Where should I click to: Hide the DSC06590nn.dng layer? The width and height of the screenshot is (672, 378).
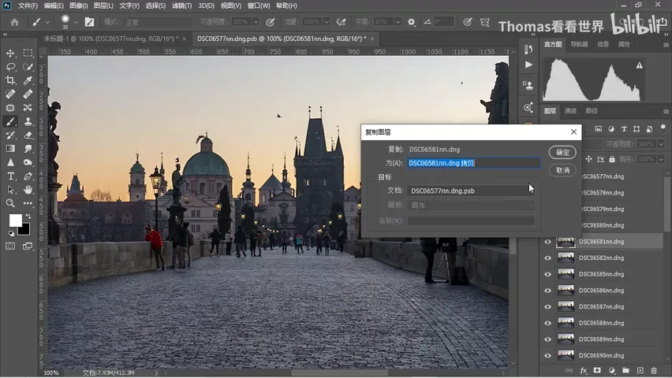click(x=547, y=356)
